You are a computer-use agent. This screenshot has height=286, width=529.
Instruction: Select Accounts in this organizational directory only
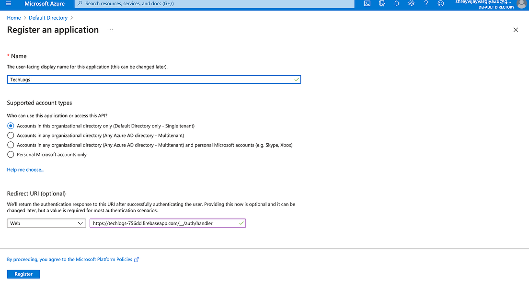click(11, 126)
